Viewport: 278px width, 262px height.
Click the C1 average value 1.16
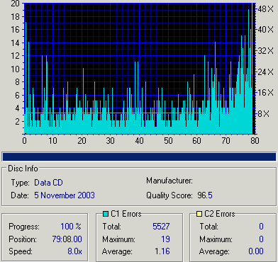click(x=162, y=251)
